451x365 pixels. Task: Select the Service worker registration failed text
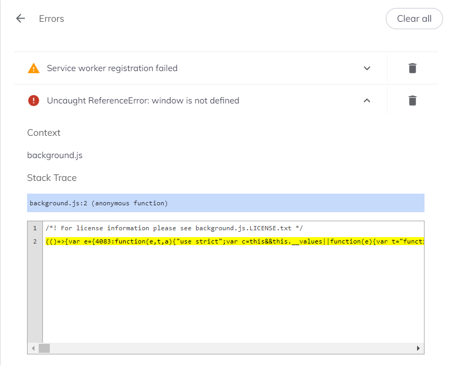coord(112,68)
